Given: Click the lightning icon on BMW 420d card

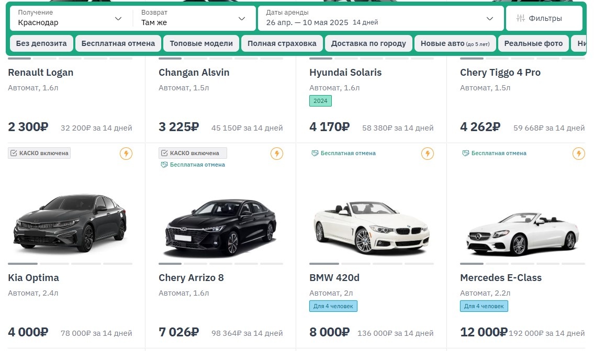Looking at the screenshot, I should (428, 154).
